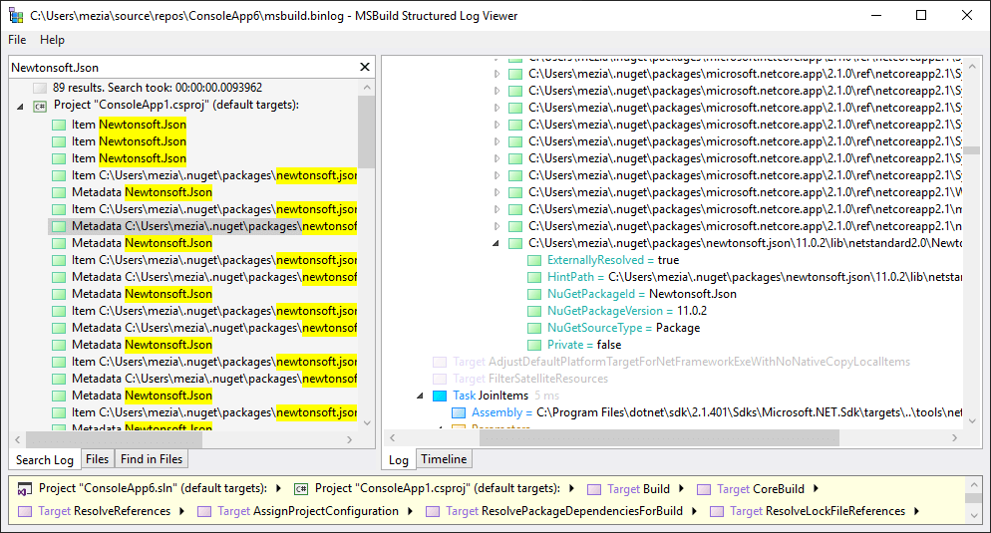This screenshot has width=991, height=533.
Task: Click the C# project icon next to ConsoleApp1.csproj in results
Action: [x=40, y=106]
